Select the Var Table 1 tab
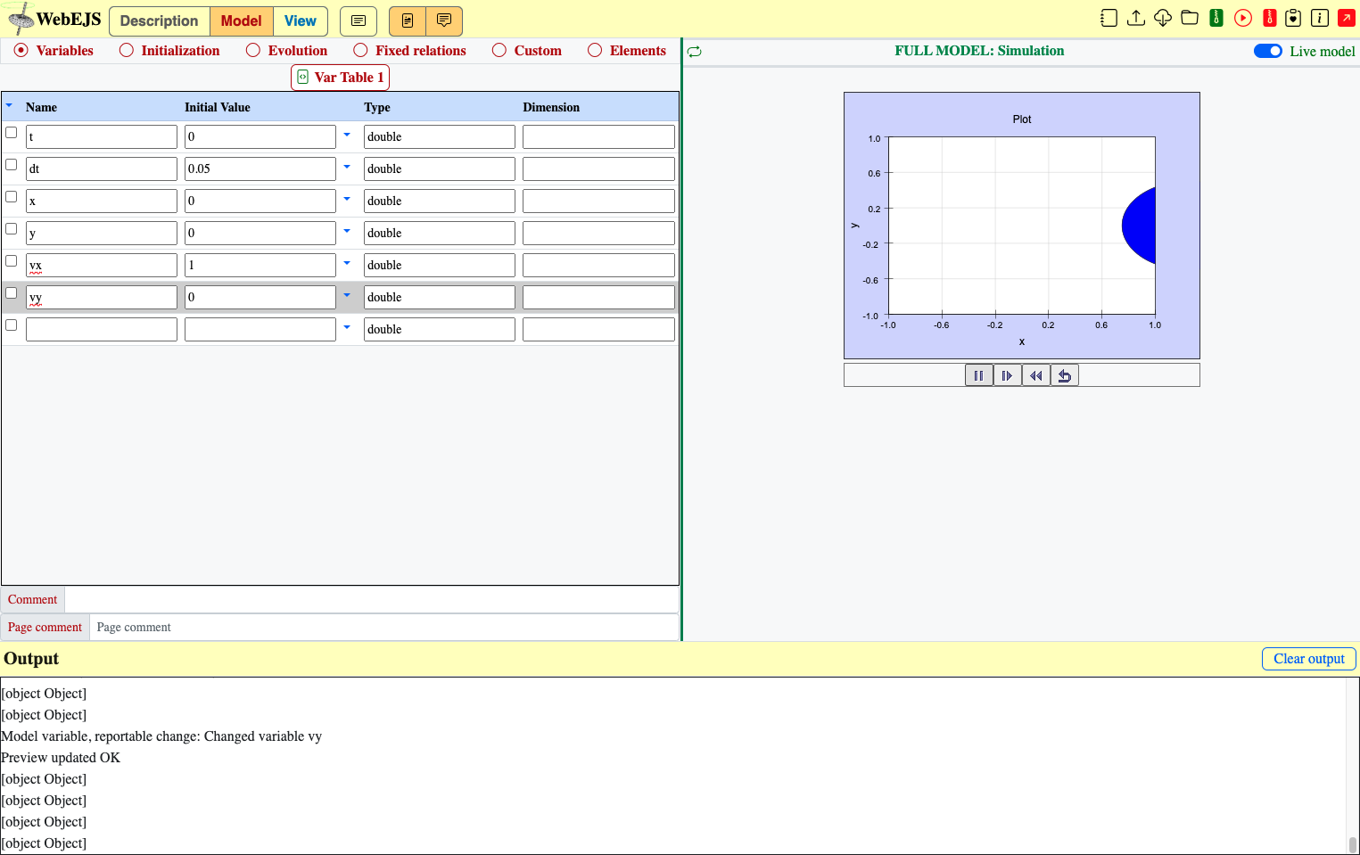Screen dimensions: 1360x855 click(341, 78)
